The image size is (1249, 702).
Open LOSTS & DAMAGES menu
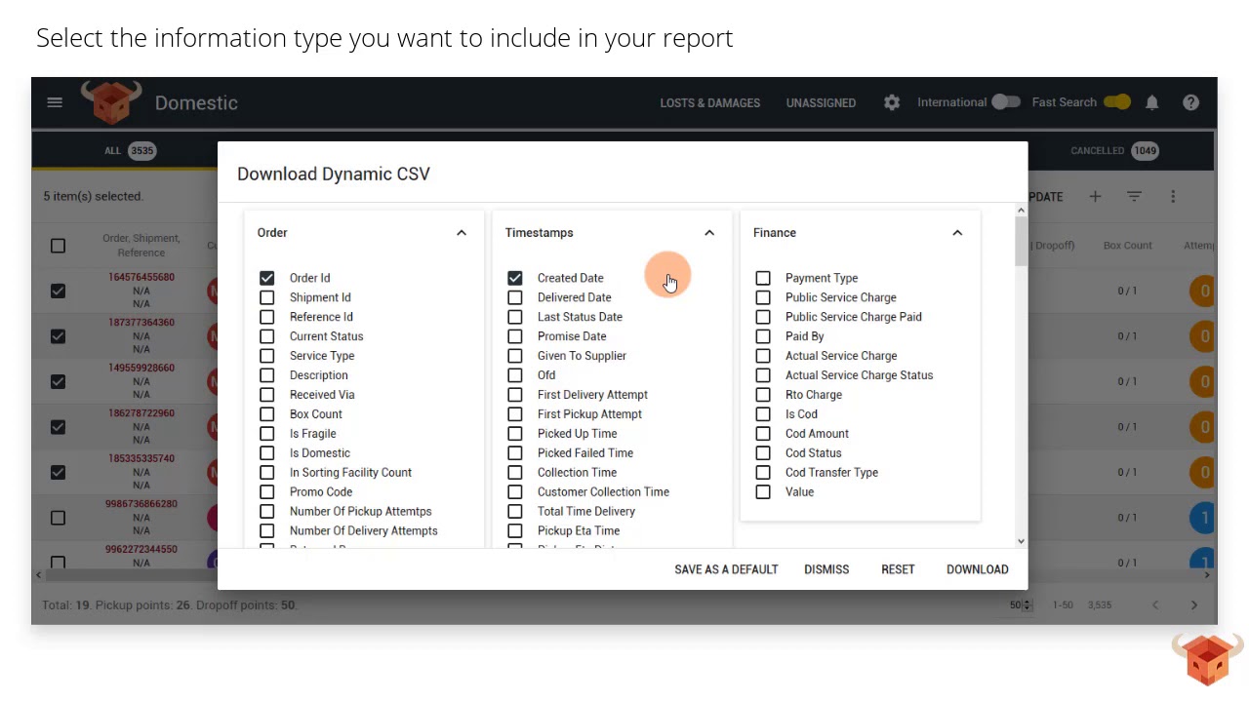tap(709, 102)
